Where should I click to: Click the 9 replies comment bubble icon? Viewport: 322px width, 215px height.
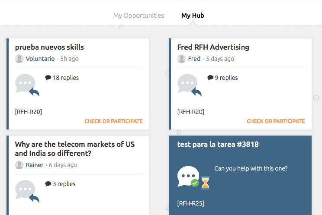pos(210,78)
